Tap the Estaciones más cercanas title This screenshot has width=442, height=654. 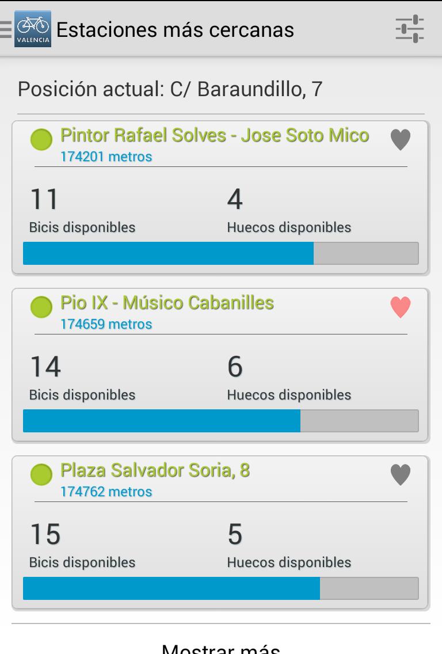[x=175, y=29]
